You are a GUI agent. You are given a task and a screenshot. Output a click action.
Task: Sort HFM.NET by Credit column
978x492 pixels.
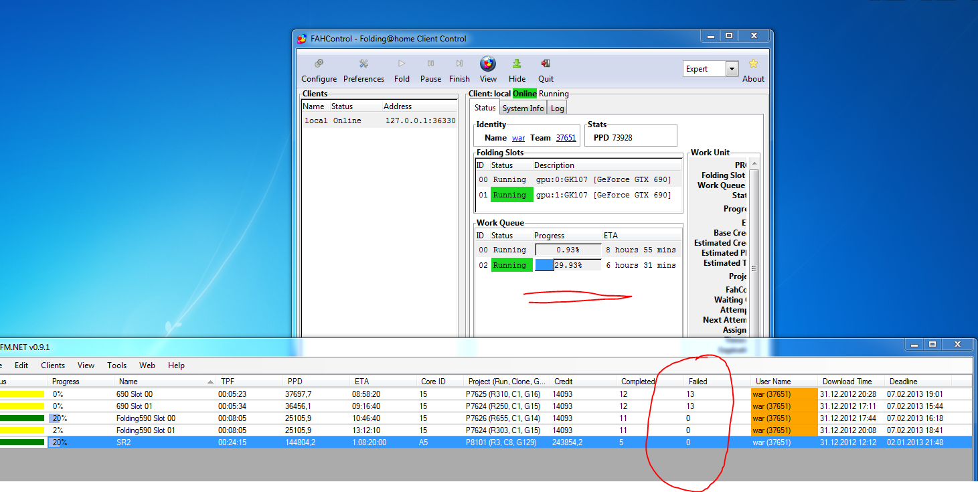pos(583,382)
